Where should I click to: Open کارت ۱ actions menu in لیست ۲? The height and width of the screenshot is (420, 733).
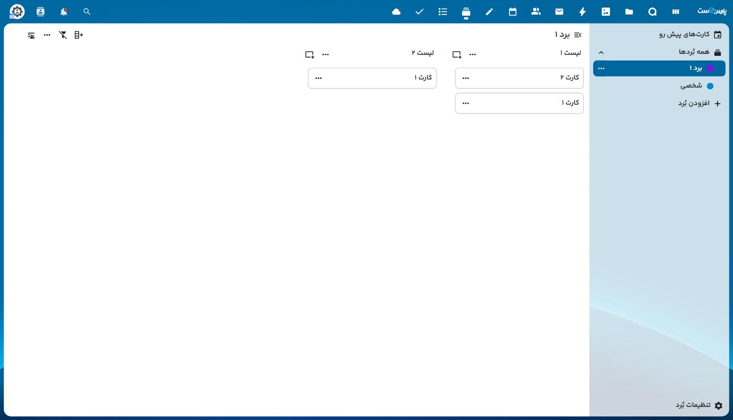point(319,78)
